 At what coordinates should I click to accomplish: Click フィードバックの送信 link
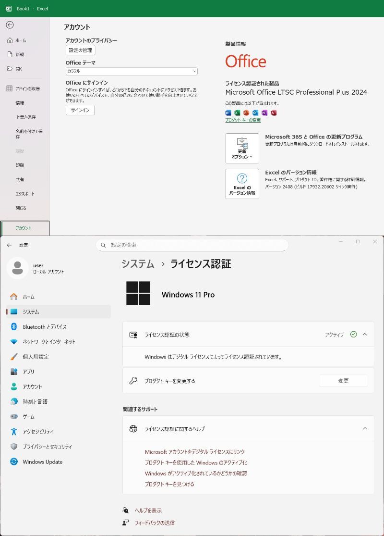[154, 523]
